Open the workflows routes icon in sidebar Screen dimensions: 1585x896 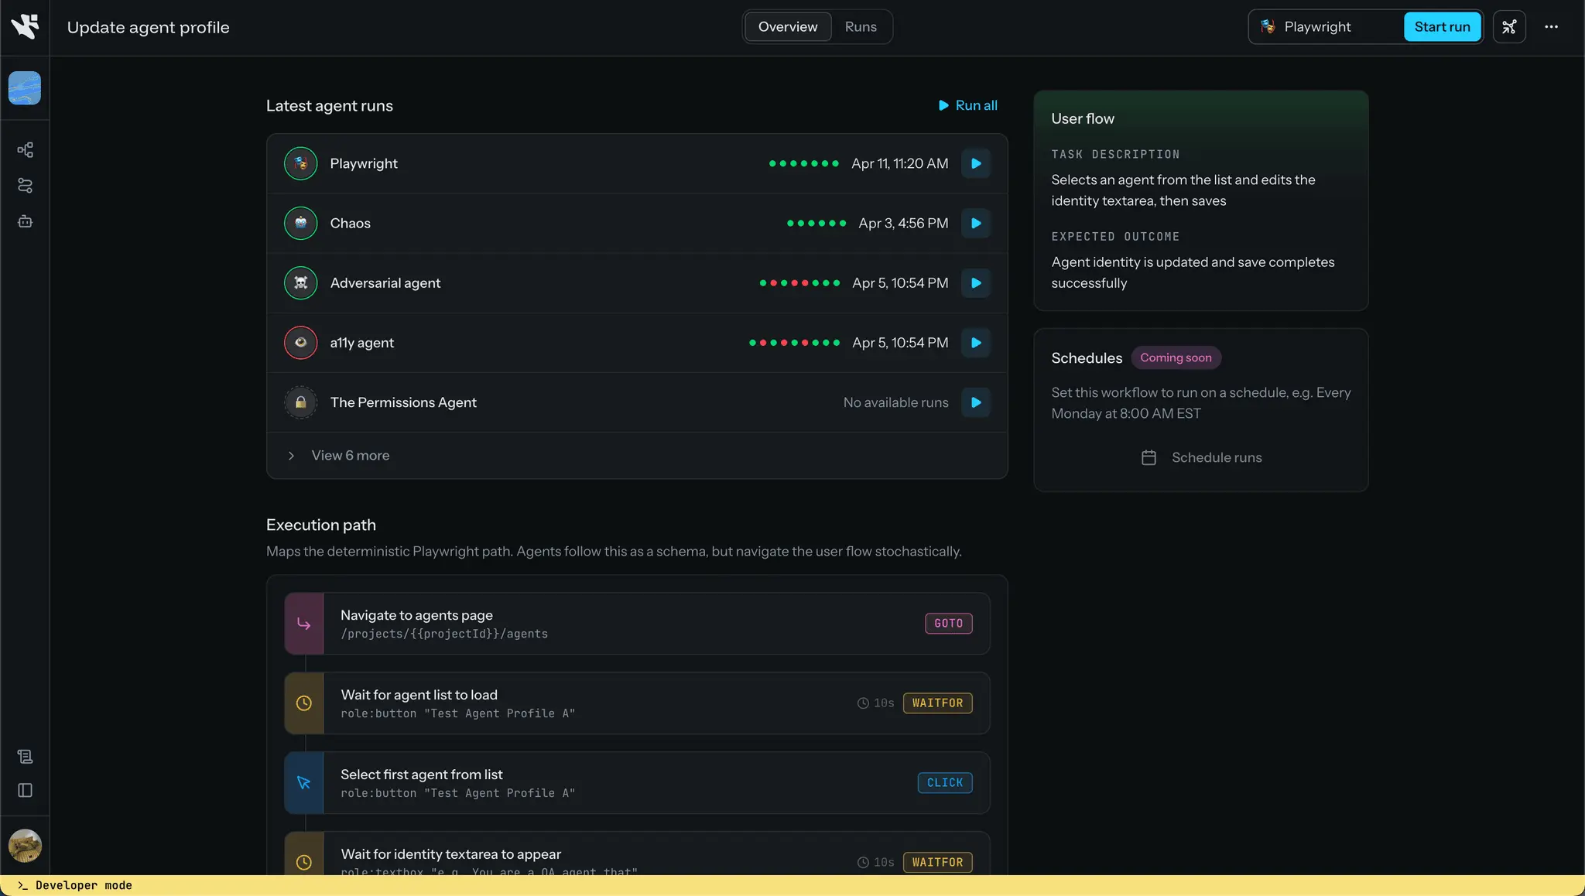pos(25,186)
